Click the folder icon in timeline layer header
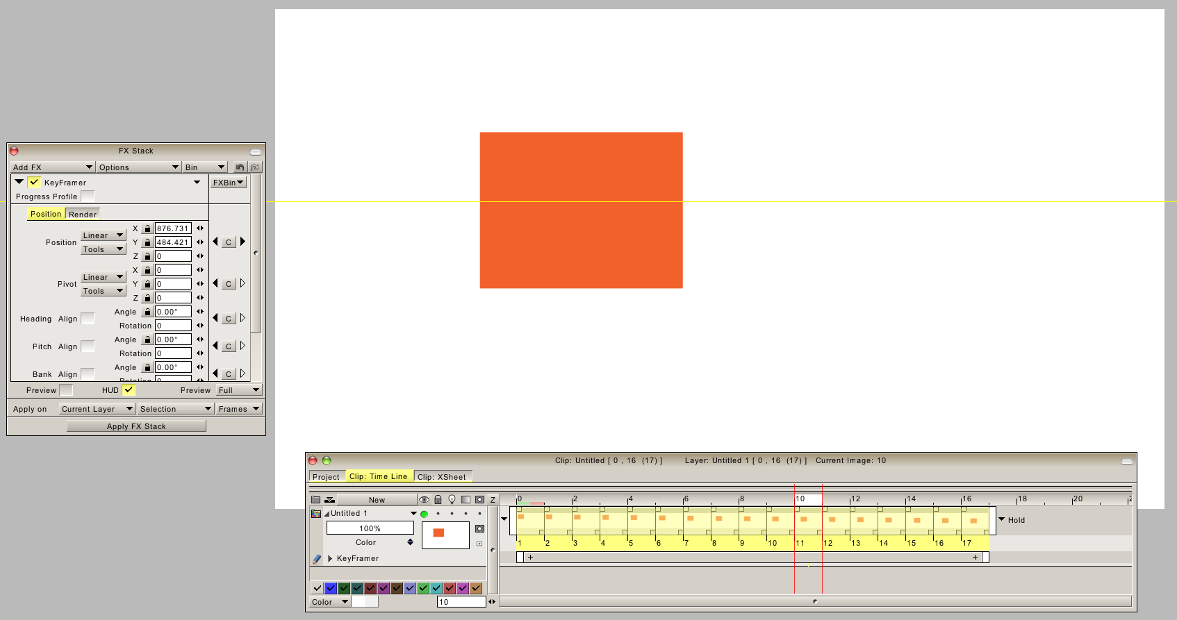Screen dimensions: 1177x620 tap(315, 500)
